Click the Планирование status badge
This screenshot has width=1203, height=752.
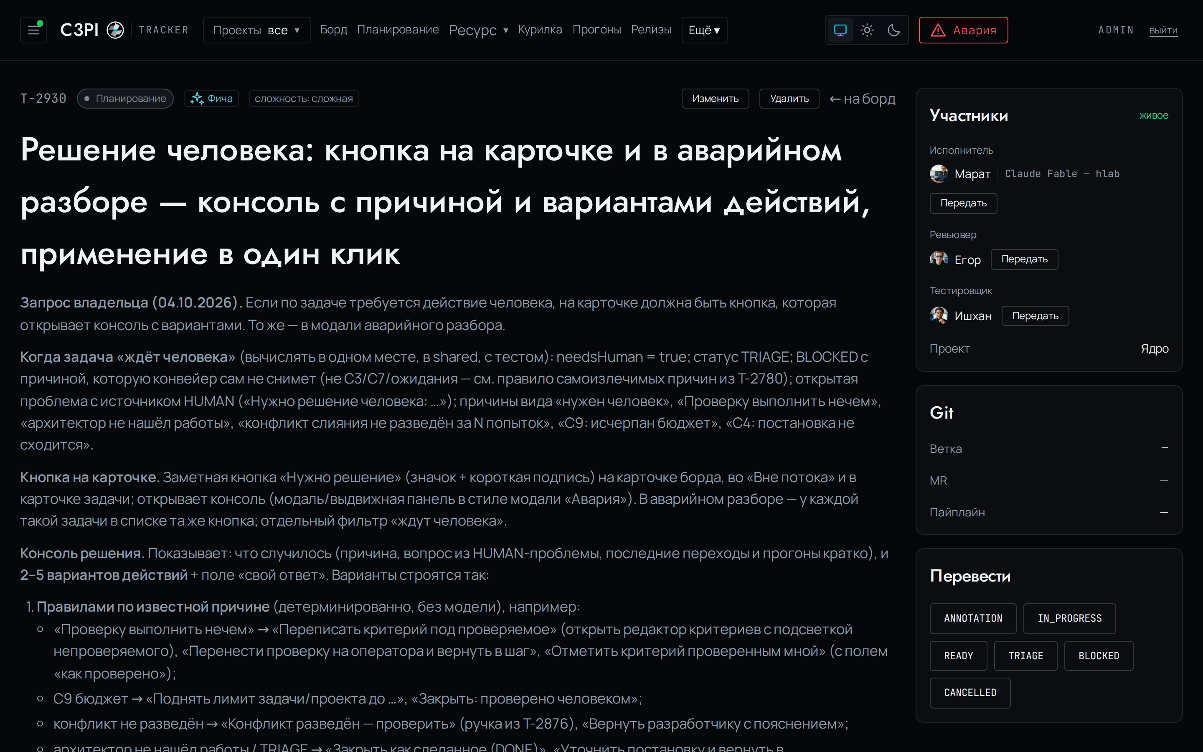(x=125, y=99)
